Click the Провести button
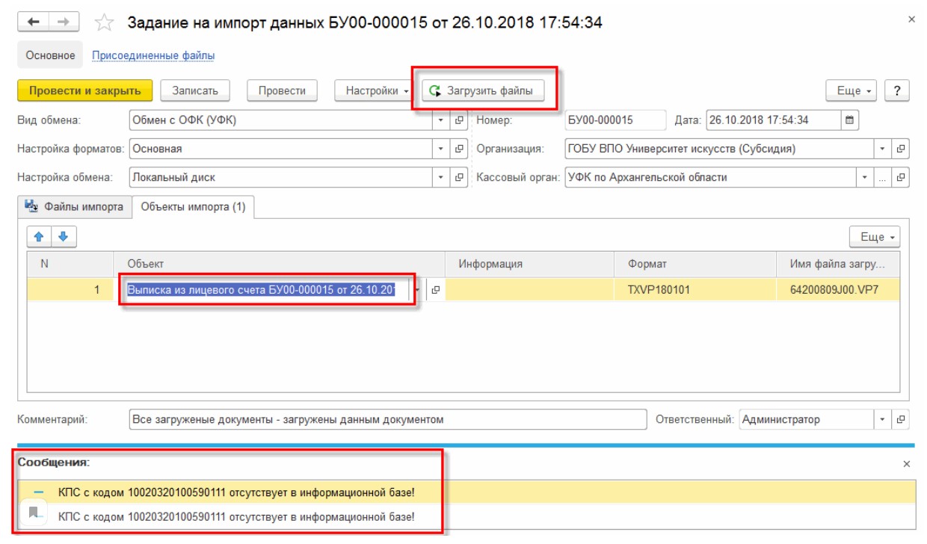Viewport: 927px width, 544px height. click(282, 90)
